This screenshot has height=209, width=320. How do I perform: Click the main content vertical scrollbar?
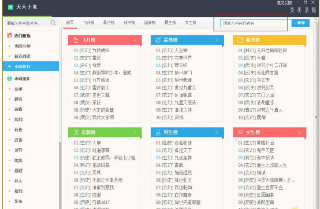point(317,116)
